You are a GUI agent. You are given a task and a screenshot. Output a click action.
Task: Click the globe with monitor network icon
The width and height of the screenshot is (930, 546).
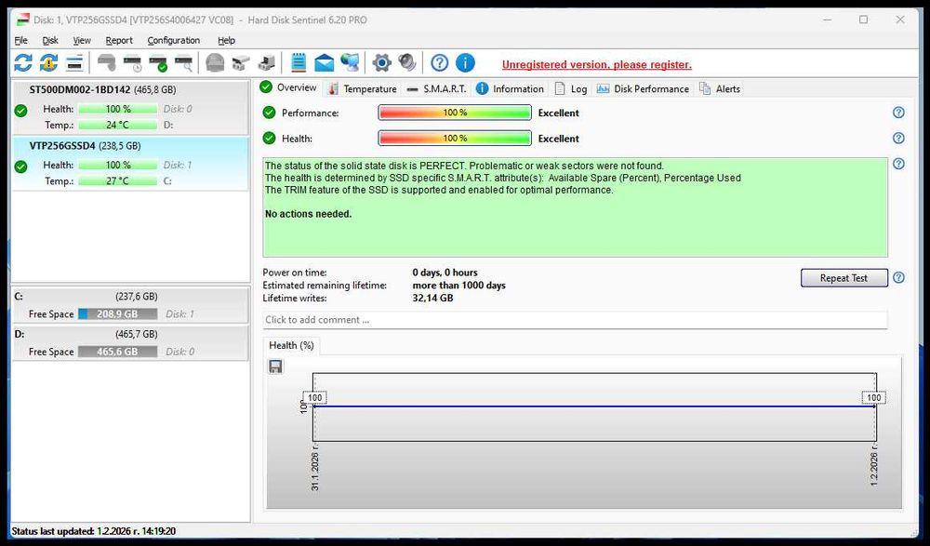click(x=350, y=62)
